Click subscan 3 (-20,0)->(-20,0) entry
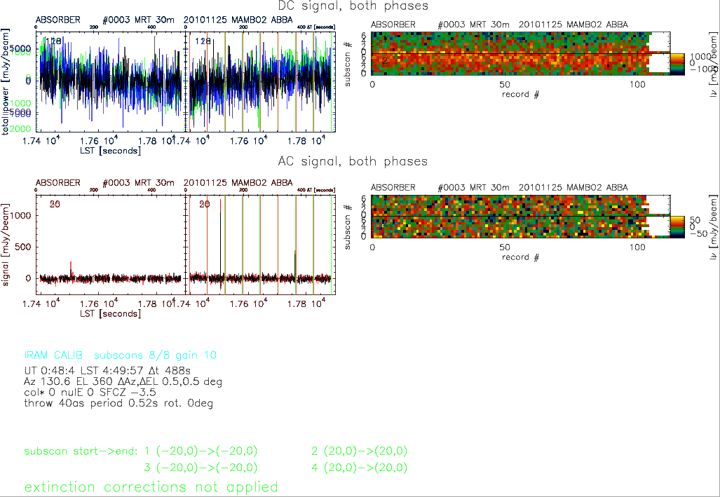720x497 pixels. click(x=200, y=468)
